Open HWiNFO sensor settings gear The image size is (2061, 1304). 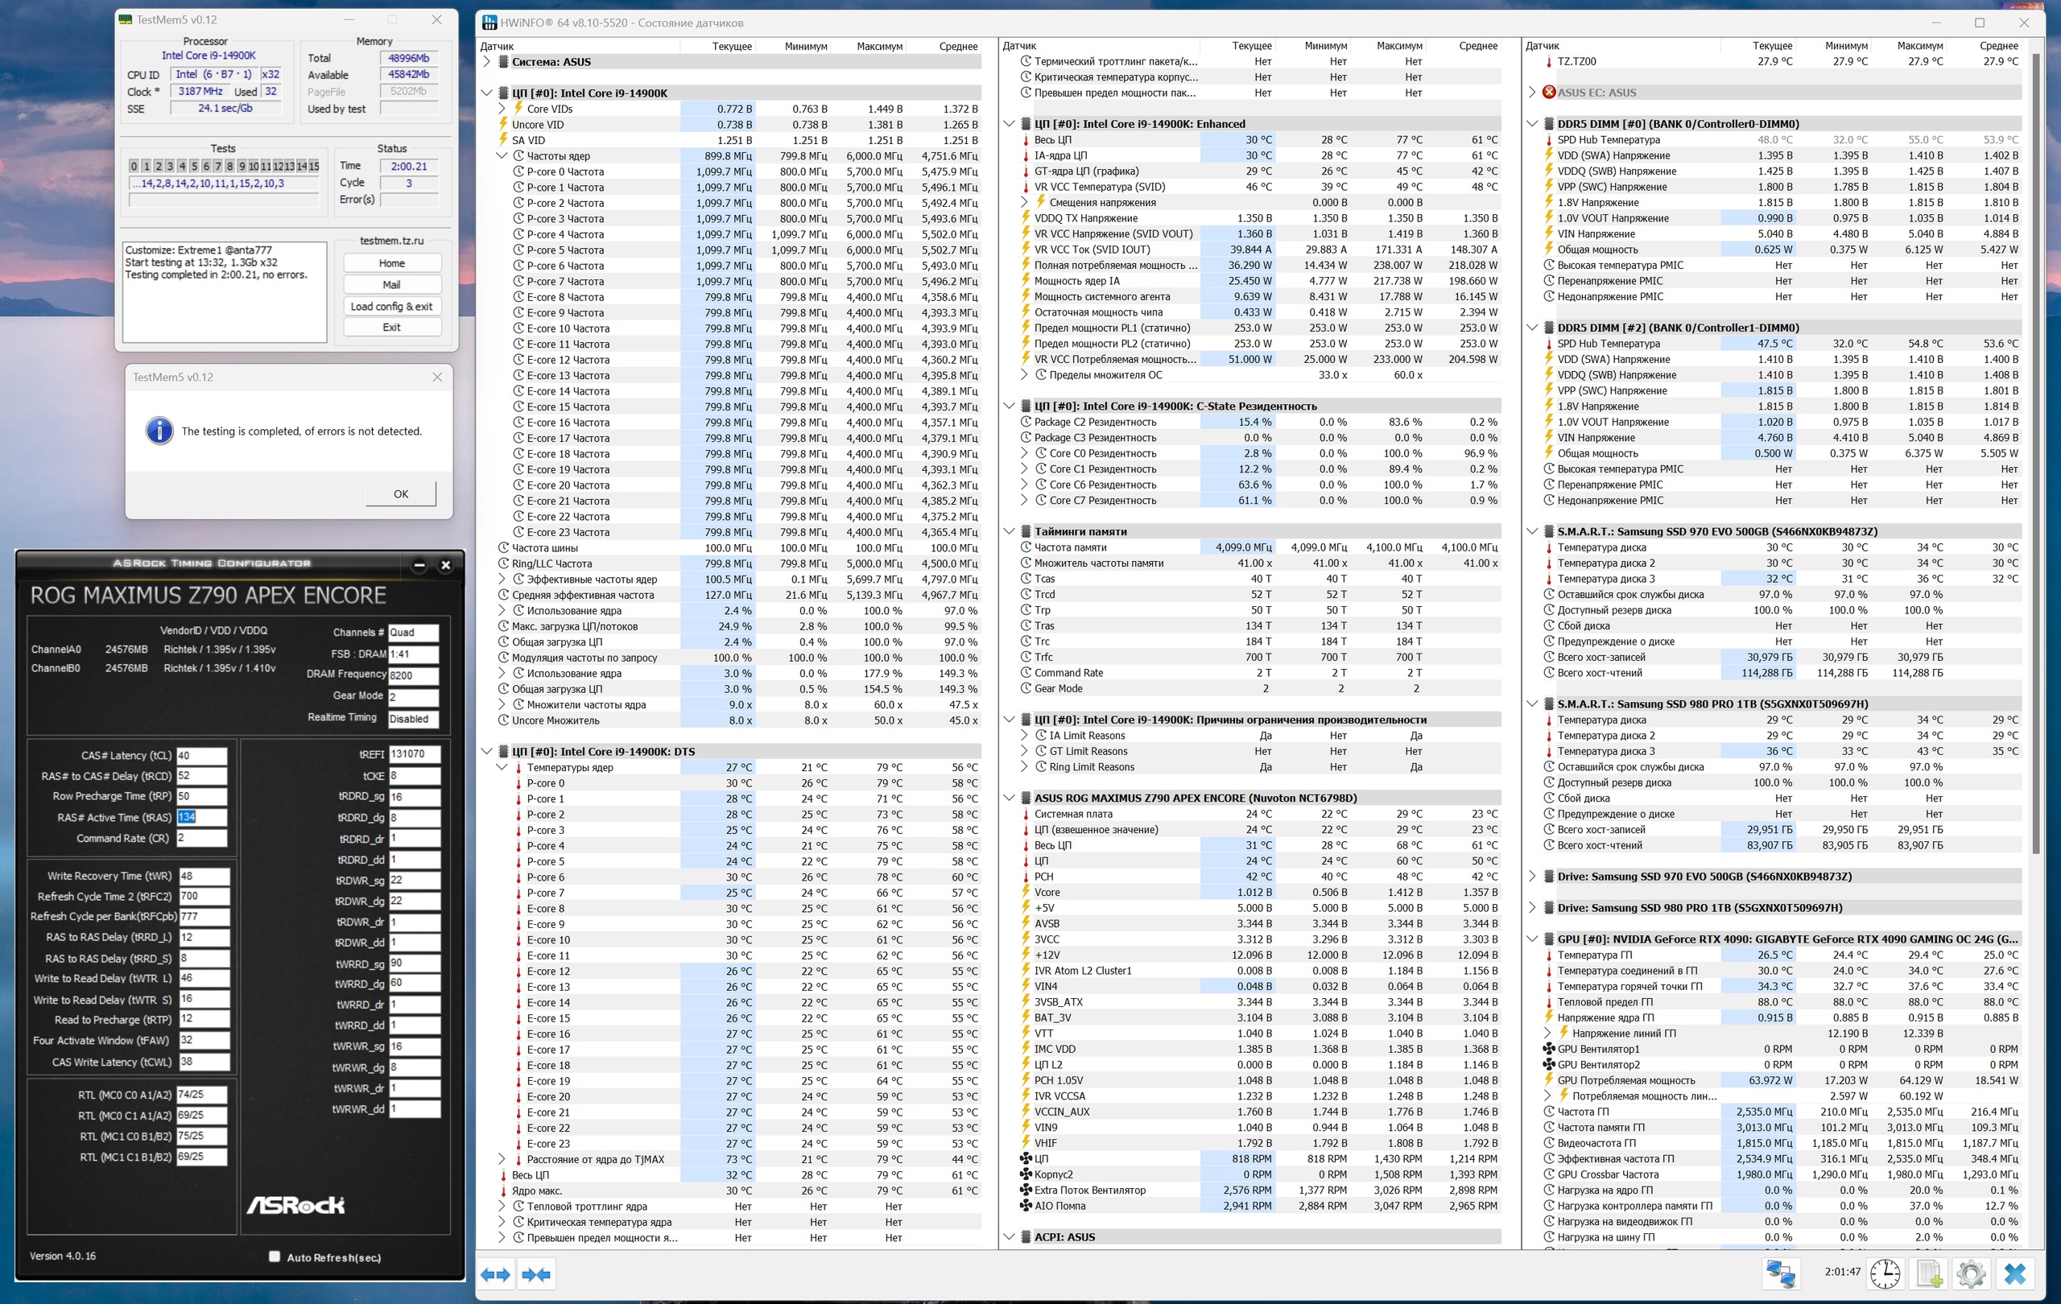tap(1970, 1274)
